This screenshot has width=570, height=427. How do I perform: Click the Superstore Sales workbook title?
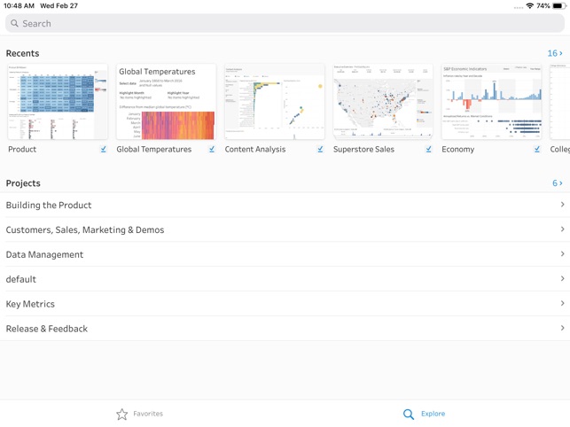[x=363, y=150]
